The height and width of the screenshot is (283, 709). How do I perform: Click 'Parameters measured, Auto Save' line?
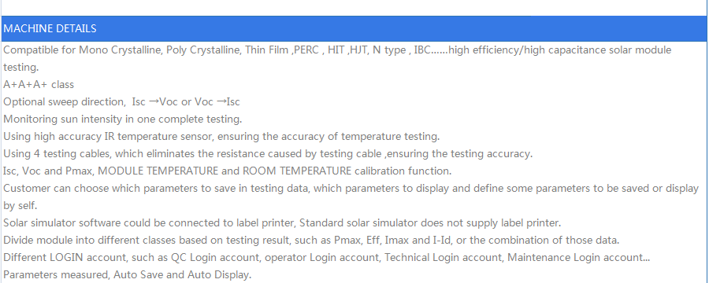(127, 275)
